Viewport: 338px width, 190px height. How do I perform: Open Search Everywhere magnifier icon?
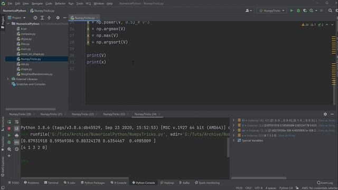point(330,11)
